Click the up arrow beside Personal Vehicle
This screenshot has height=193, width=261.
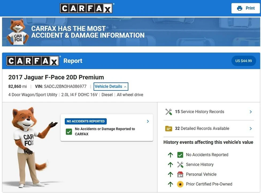170,175
